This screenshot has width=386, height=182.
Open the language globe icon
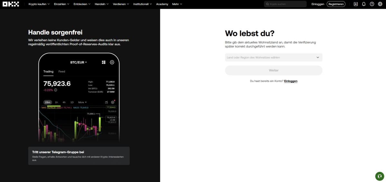coord(380,4)
